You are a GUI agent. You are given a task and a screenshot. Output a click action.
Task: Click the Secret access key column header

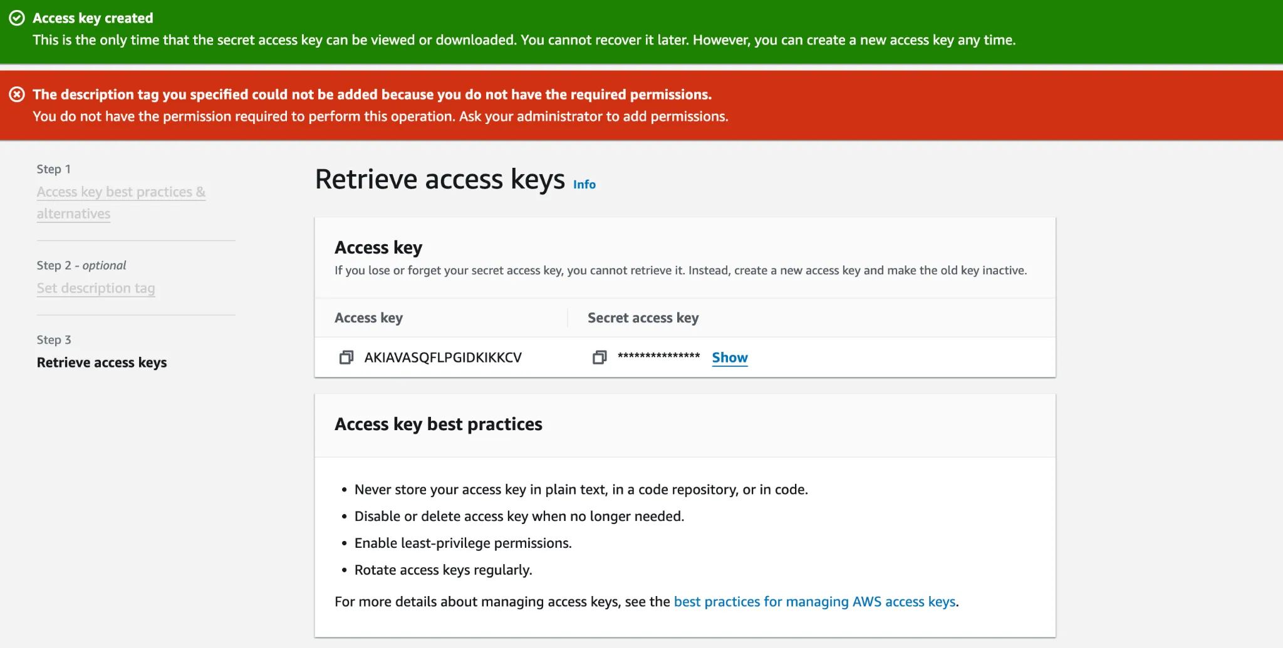[x=643, y=318]
